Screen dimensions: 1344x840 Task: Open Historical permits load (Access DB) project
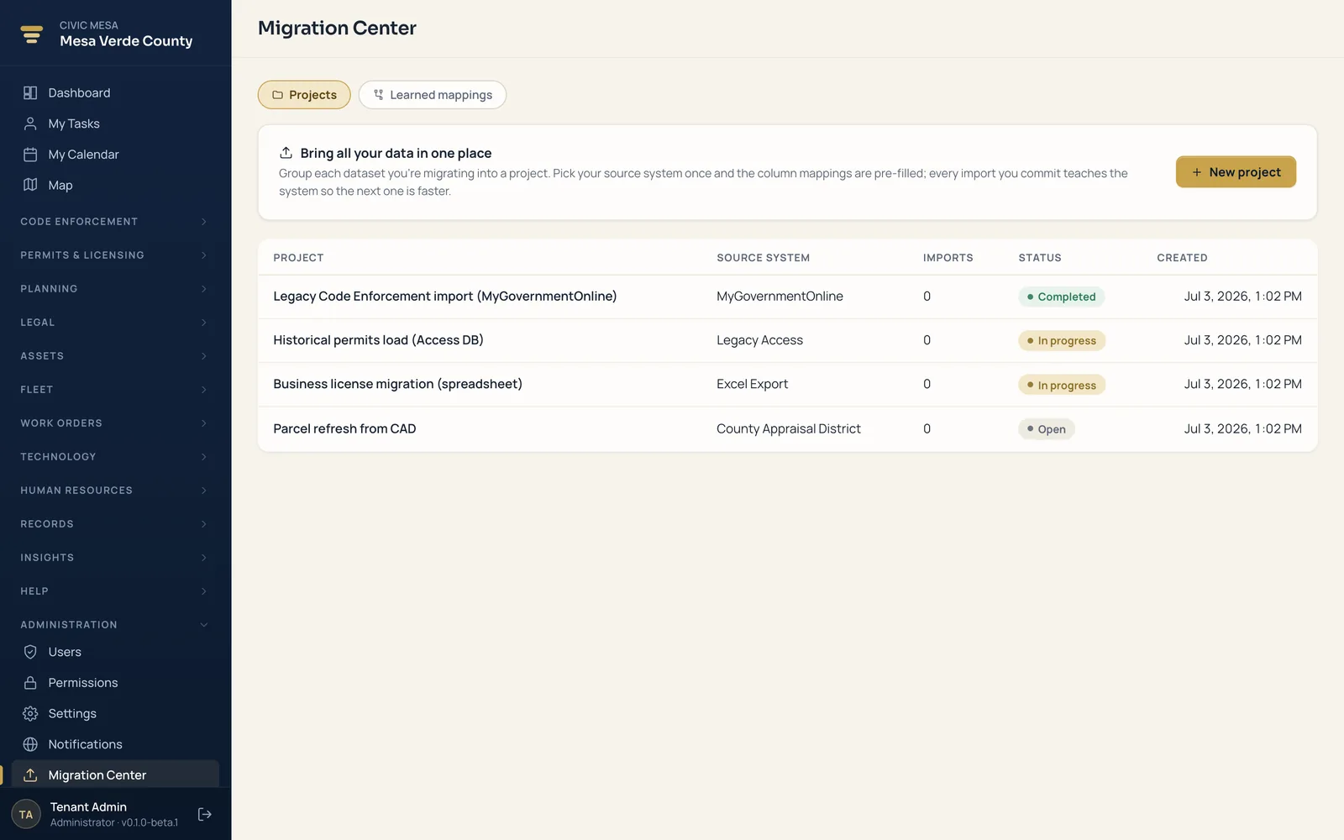(787, 340)
